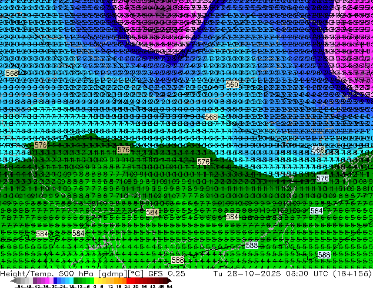Click the '[gdmp]' unit label

point(113,274)
